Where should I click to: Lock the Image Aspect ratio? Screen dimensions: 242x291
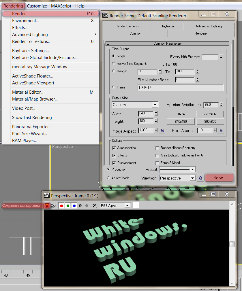[162, 131]
